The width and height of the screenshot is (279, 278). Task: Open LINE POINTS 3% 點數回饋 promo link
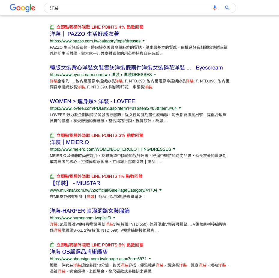(x=100, y=135)
